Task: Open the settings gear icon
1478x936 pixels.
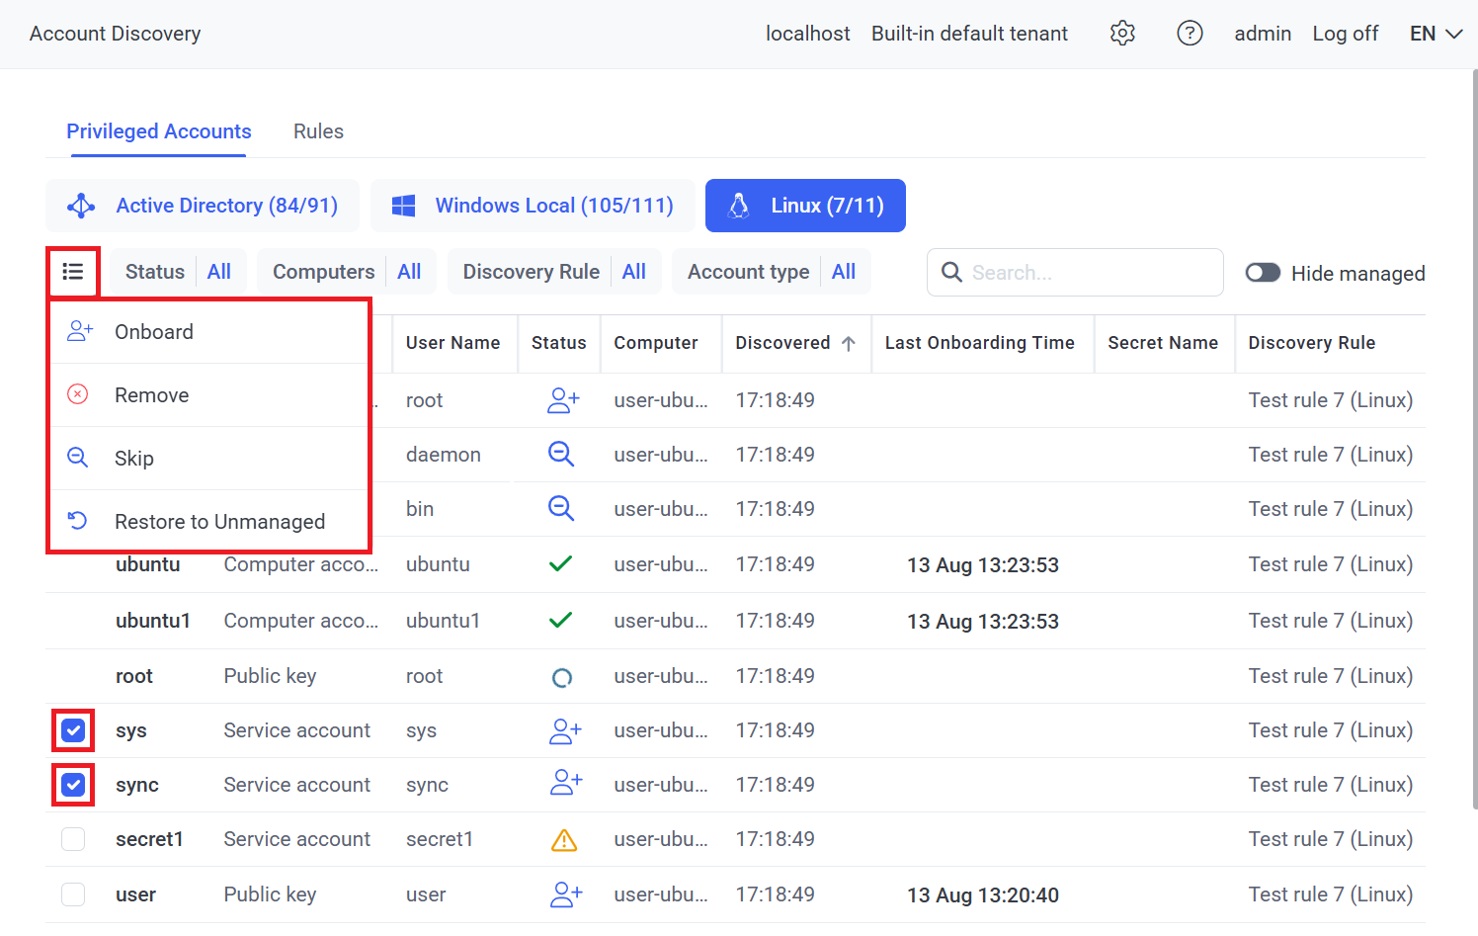Action: pos(1122,34)
